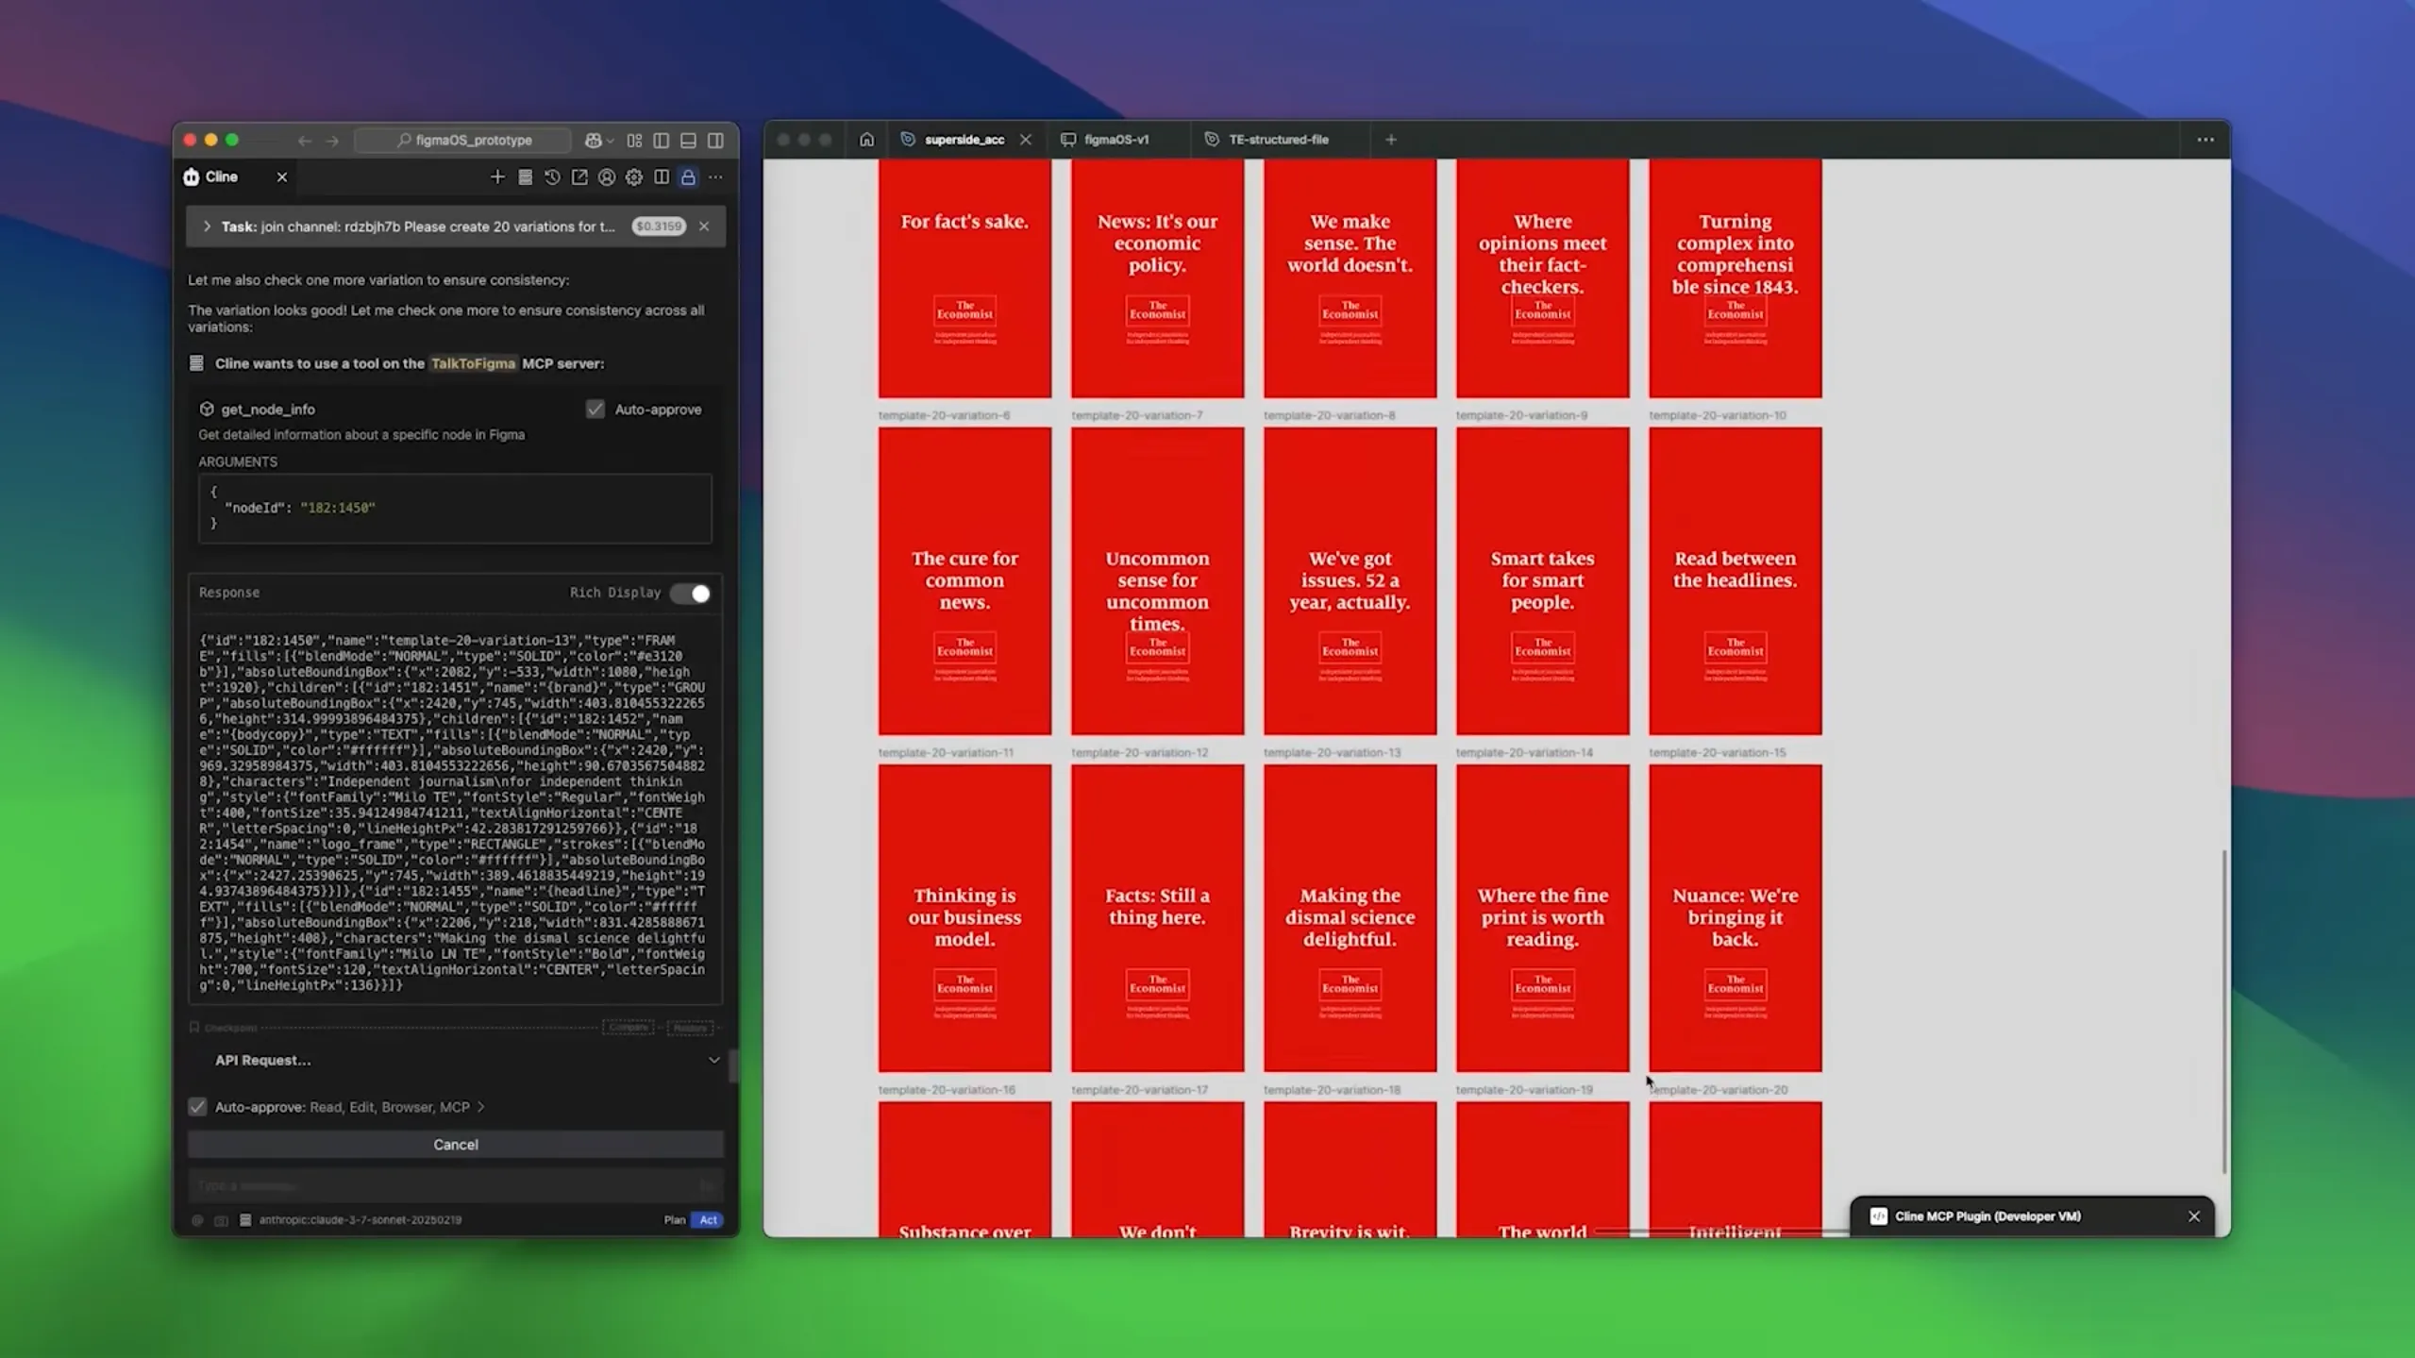Open Cline settings gear icon
2415x1358 pixels.
tap(634, 176)
